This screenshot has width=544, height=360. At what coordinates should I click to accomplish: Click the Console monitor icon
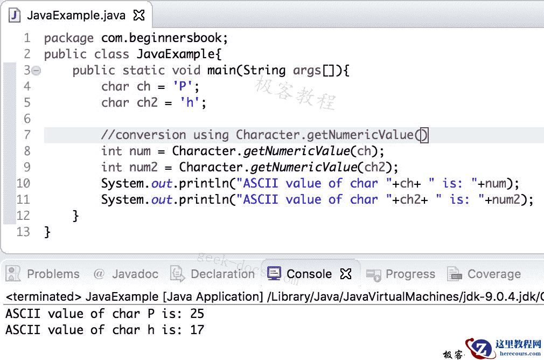pos(274,274)
